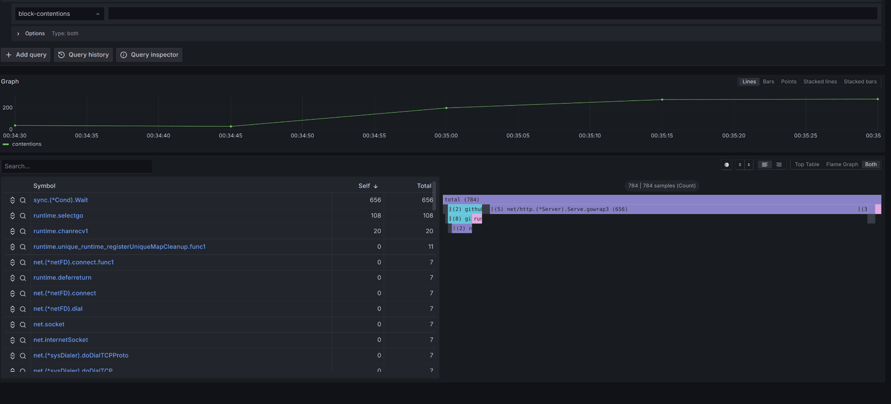
Task: Open the block-contentions profile type dropdown
Action: point(59,14)
